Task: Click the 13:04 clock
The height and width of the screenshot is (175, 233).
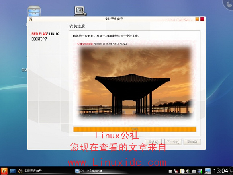Action: pyautogui.click(x=221, y=171)
